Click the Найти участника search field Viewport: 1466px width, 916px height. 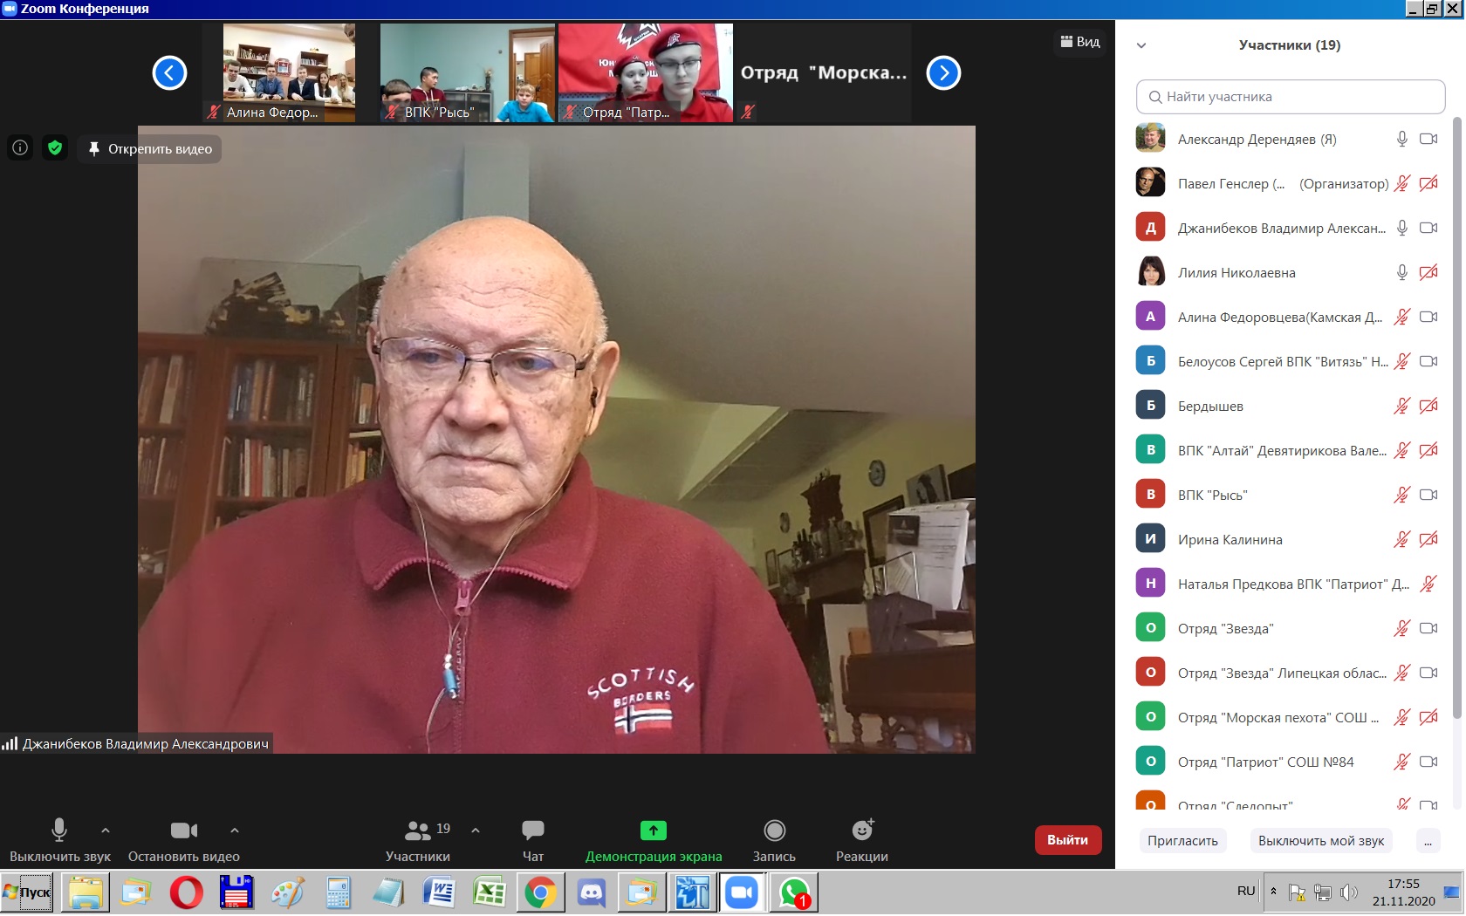point(1291,97)
